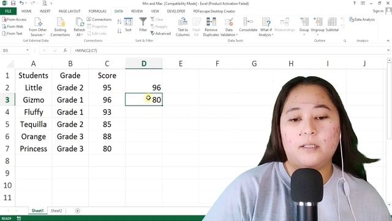Click Select All corner triangle
Image resolution: width=392 pixels, height=221 pixels.
(10, 64)
